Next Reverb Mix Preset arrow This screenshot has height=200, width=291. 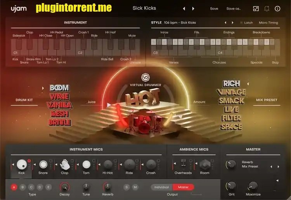[278, 167]
